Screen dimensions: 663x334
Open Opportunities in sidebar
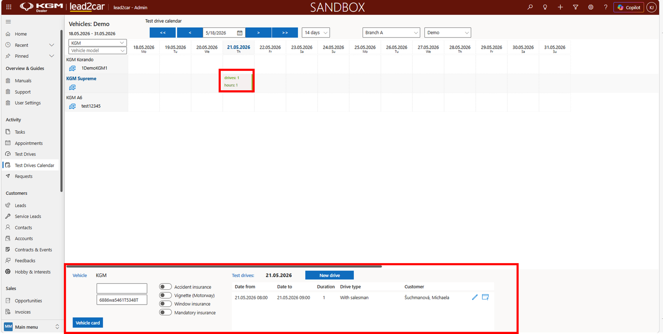point(28,301)
